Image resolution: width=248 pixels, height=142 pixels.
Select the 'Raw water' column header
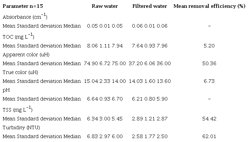coord(104,6)
